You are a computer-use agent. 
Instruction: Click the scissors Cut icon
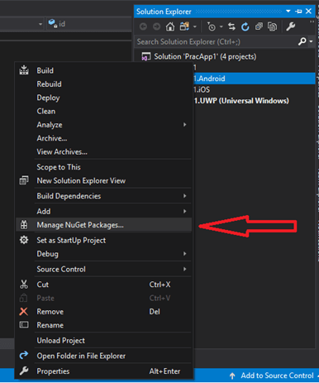point(24,285)
